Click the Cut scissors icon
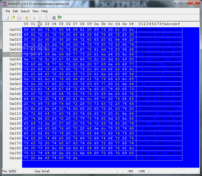 point(34,18)
